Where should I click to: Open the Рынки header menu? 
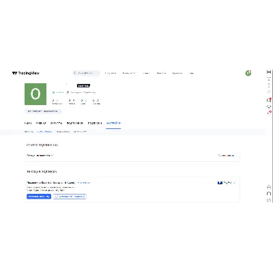tap(147, 73)
